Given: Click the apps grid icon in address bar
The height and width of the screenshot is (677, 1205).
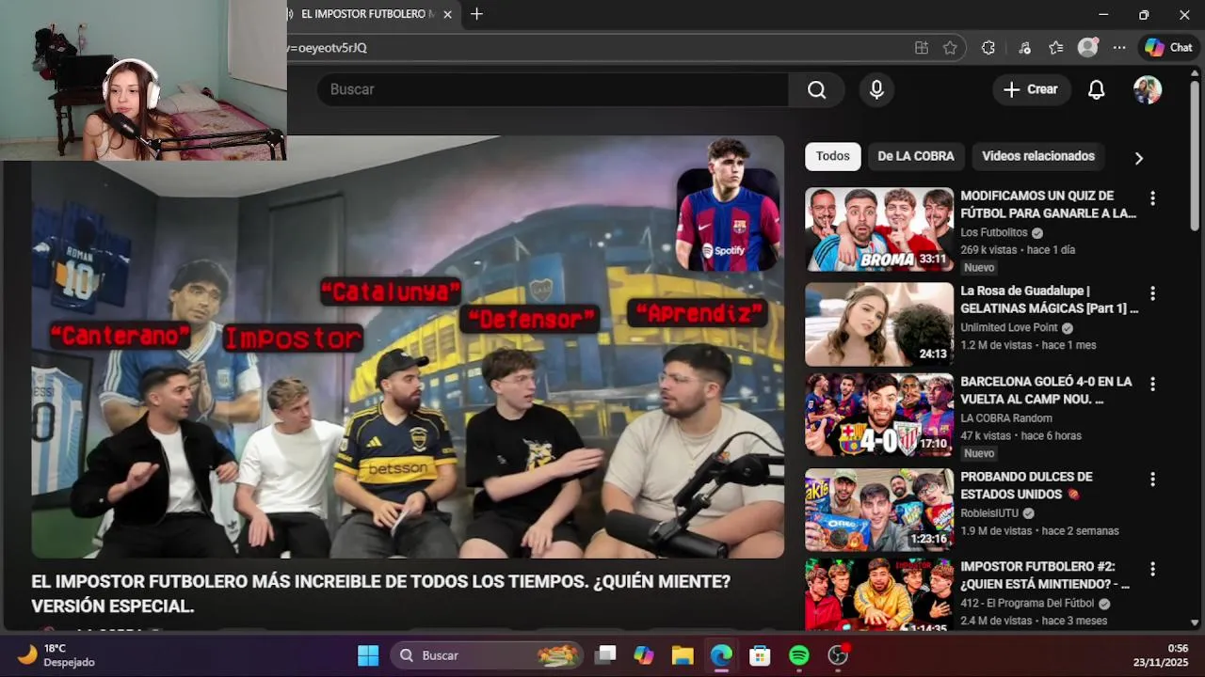Looking at the screenshot, I should (x=922, y=48).
